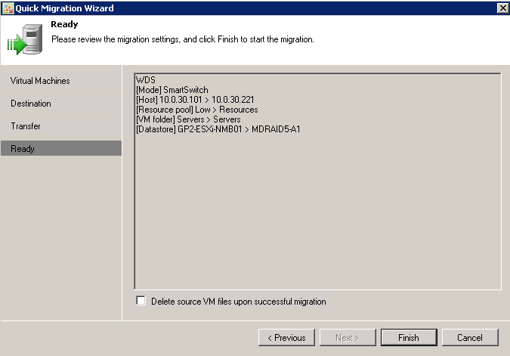The image size is (510, 356).
Task: Click the bold Ready heading
Action: 64,25
